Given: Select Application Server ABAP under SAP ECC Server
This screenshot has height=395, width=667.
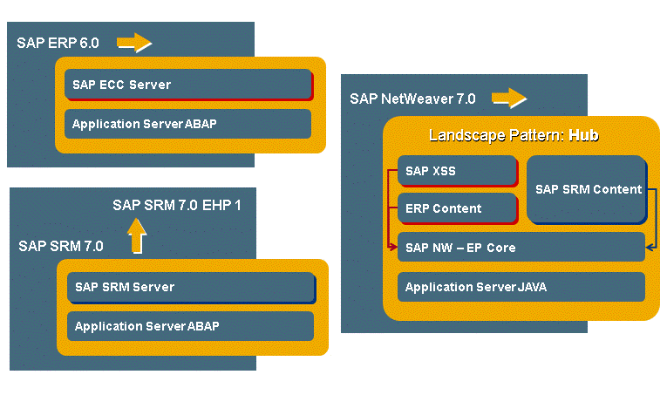Looking at the screenshot, I should [188, 124].
